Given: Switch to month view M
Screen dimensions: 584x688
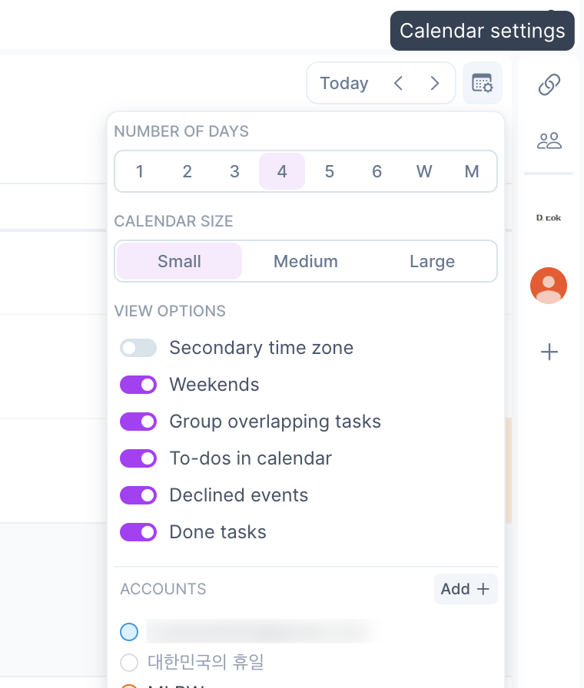Looking at the screenshot, I should [x=472, y=171].
